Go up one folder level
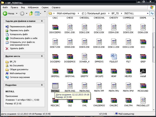 (31, 13)
